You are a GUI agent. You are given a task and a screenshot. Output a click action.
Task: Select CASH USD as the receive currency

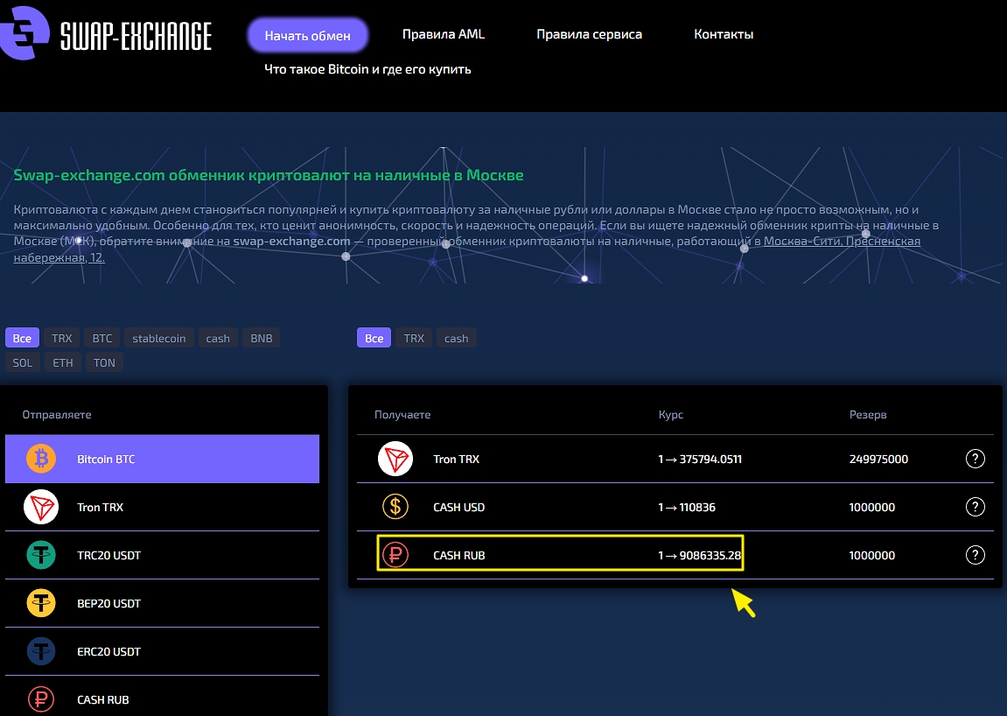(x=675, y=507)
